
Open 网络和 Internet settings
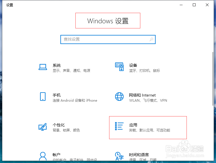tap(142, 95)
